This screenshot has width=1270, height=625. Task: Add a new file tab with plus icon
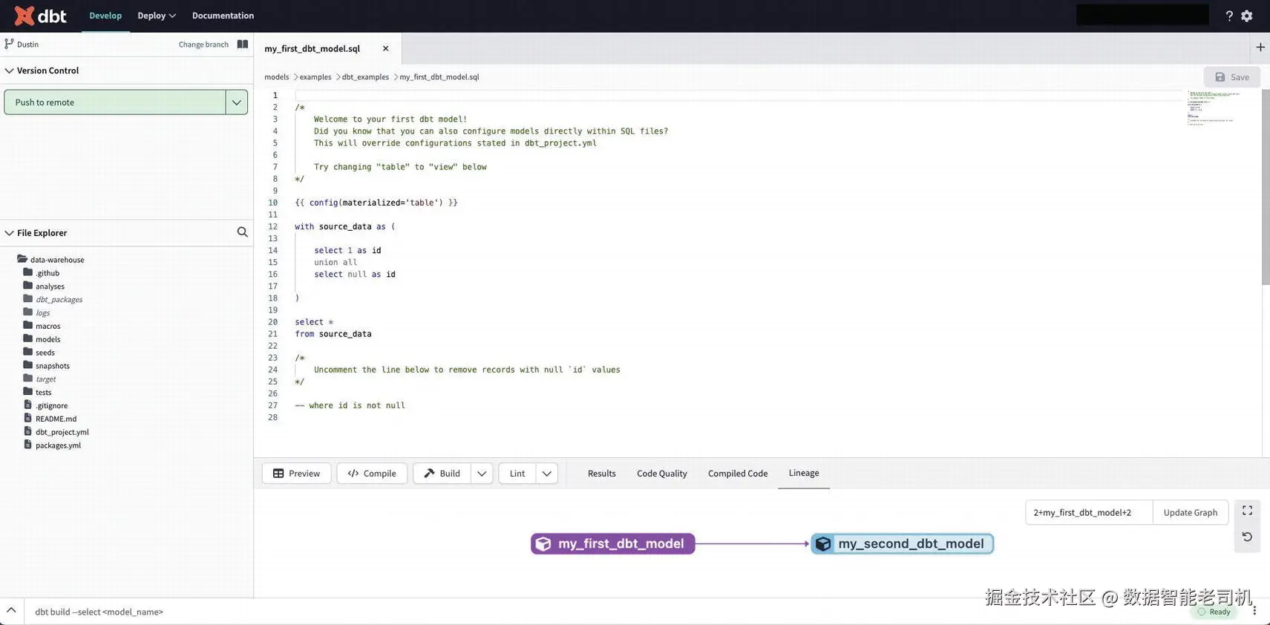(x=1260, y=48)
